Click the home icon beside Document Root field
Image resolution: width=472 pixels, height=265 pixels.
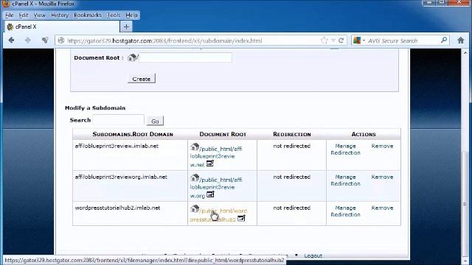(x=132, y=57)
